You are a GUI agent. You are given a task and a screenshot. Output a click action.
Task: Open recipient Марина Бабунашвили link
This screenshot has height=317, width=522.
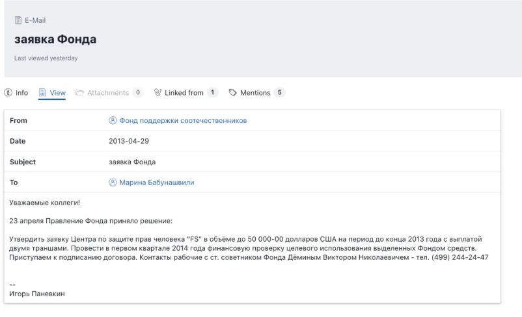coord(156,183)
